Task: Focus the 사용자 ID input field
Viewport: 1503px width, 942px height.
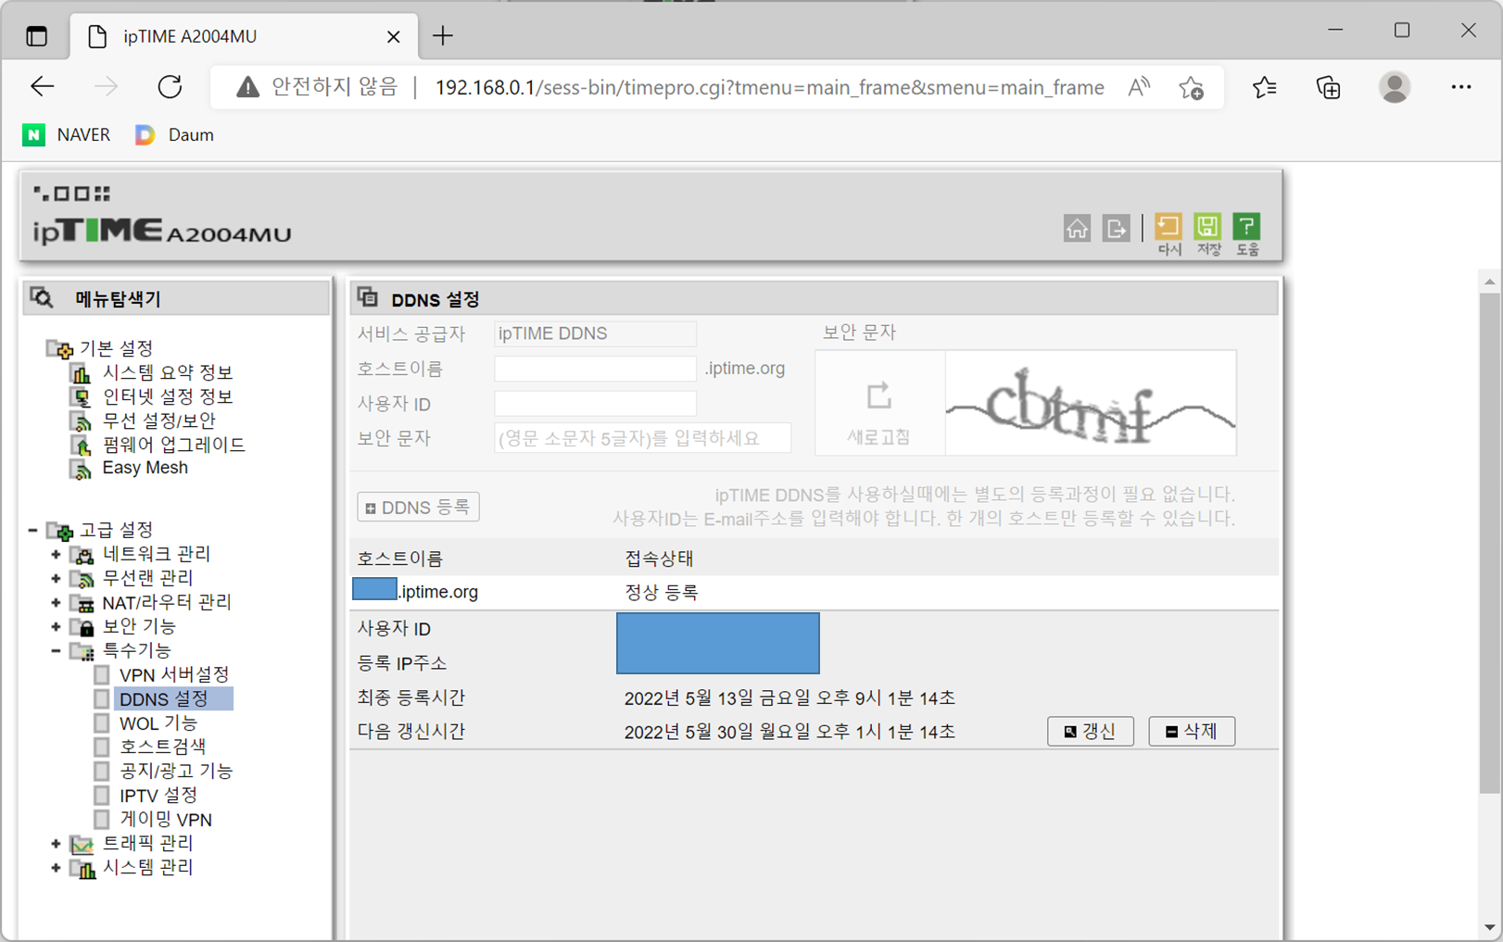Action: point(595,403)
